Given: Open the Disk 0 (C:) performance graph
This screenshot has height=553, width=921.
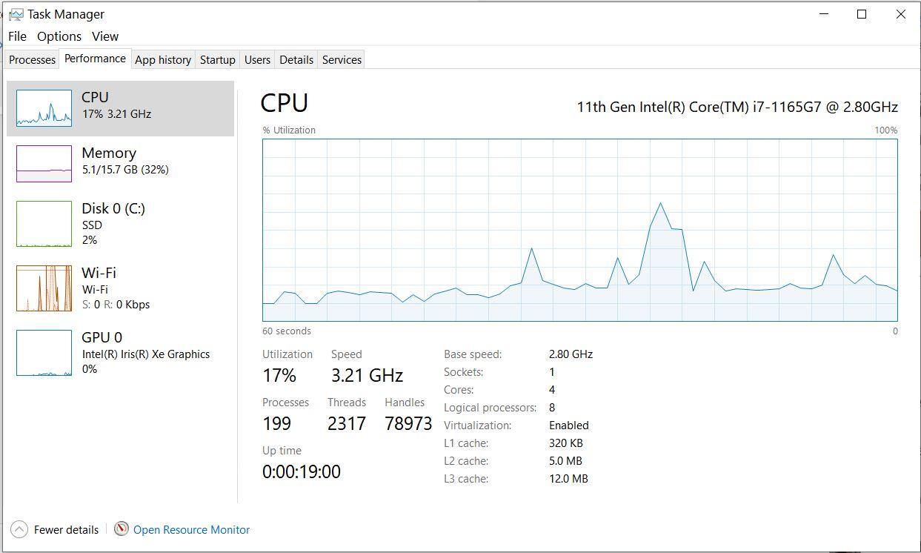Looking at the screenshot, I should (44, 224).
